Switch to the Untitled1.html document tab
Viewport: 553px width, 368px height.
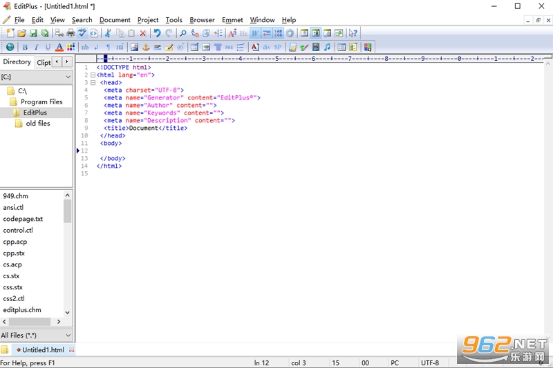click(43, 349)
